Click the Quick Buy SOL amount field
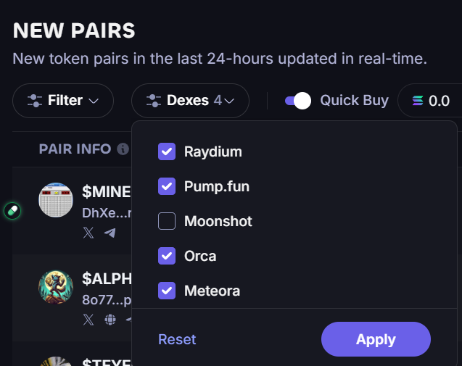Screen dimensions: 462x366 coord(440,101)
